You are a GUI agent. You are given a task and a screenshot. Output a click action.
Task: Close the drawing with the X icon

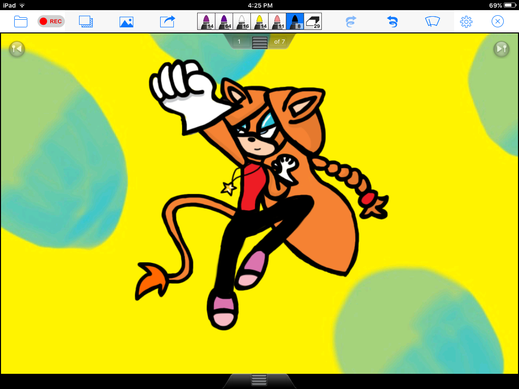[x=498, y=21]
